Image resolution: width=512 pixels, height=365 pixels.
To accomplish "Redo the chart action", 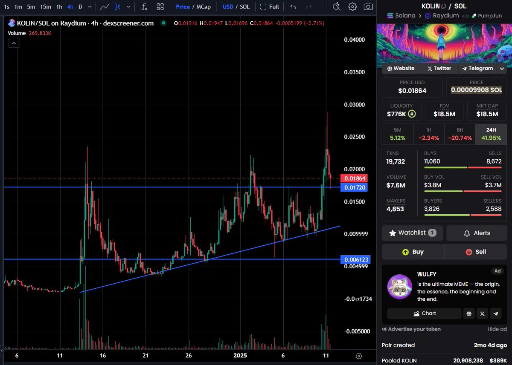I will coord(309,7).
